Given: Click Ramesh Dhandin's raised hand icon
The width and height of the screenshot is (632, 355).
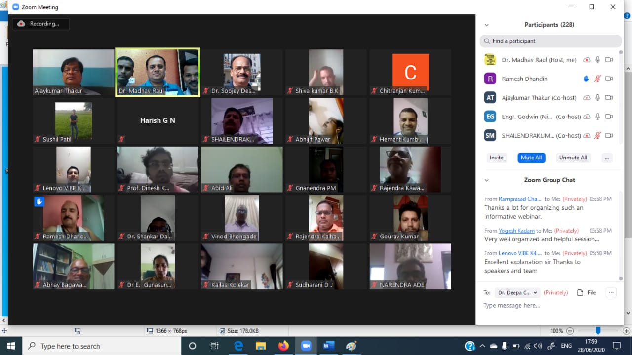Looking at the screenshot, I should tap(587, 79).
